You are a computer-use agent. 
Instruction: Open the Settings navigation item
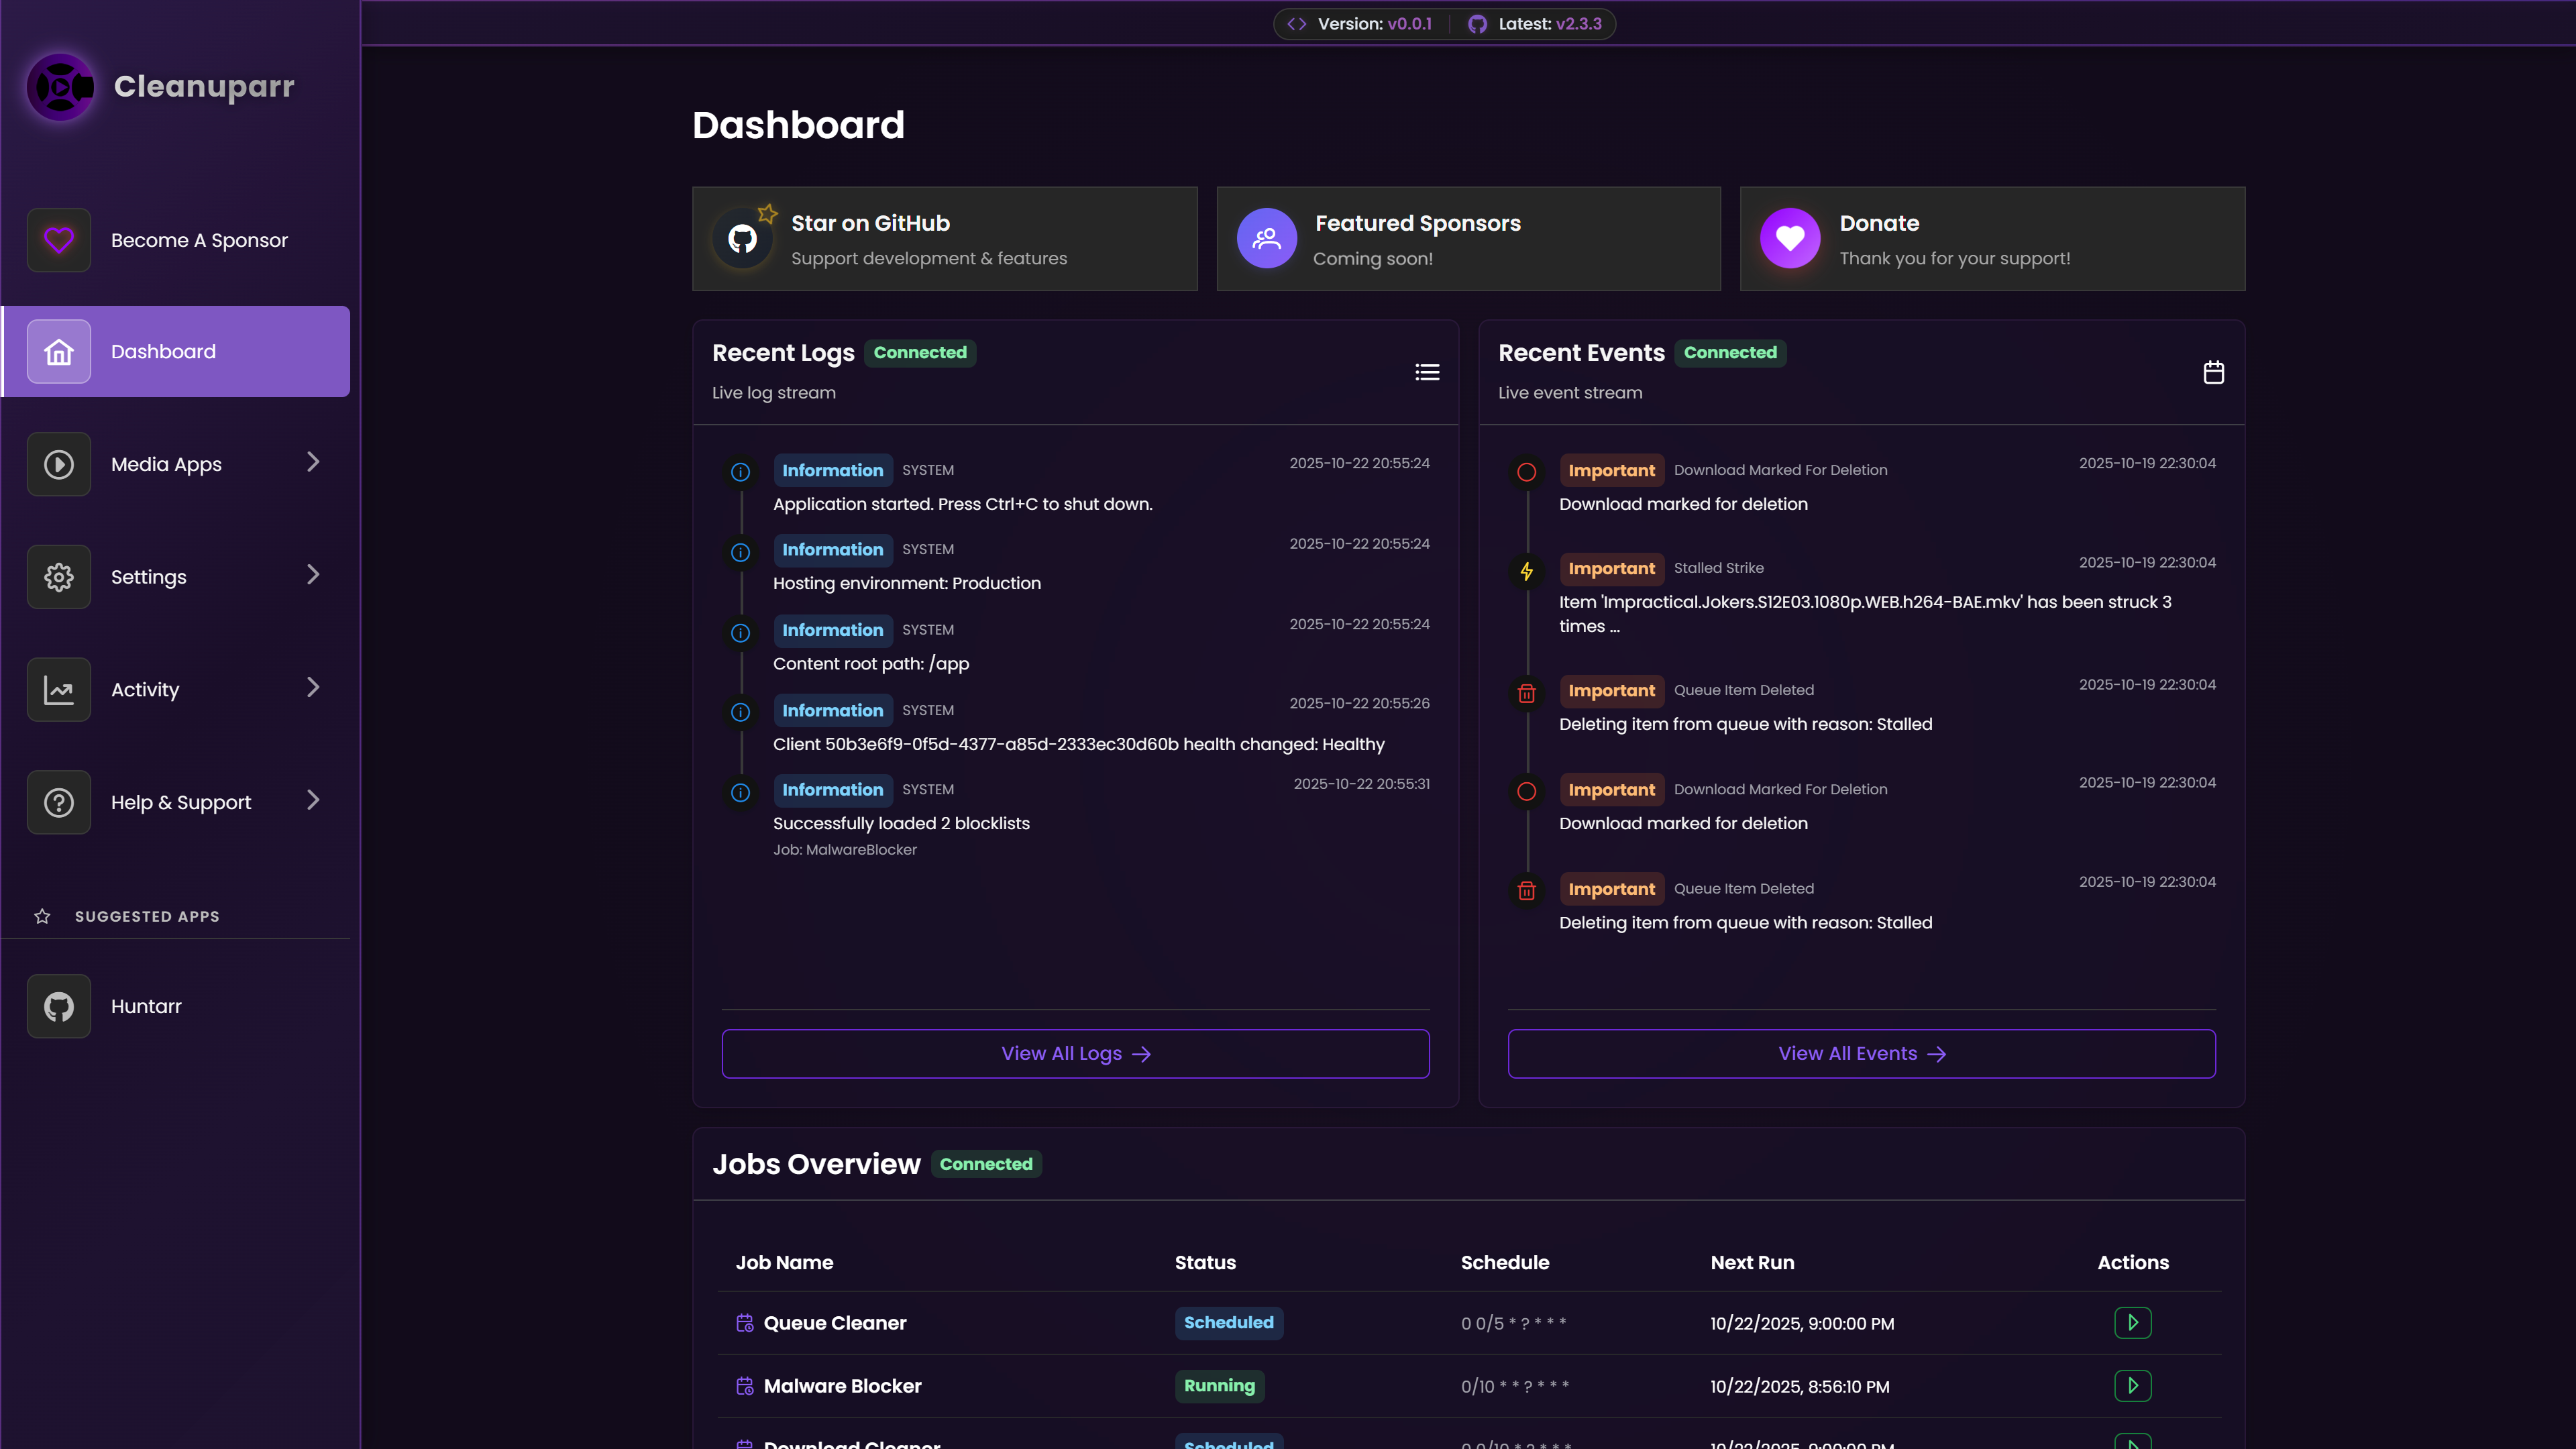pyautogui.click(x=149, y=577)
